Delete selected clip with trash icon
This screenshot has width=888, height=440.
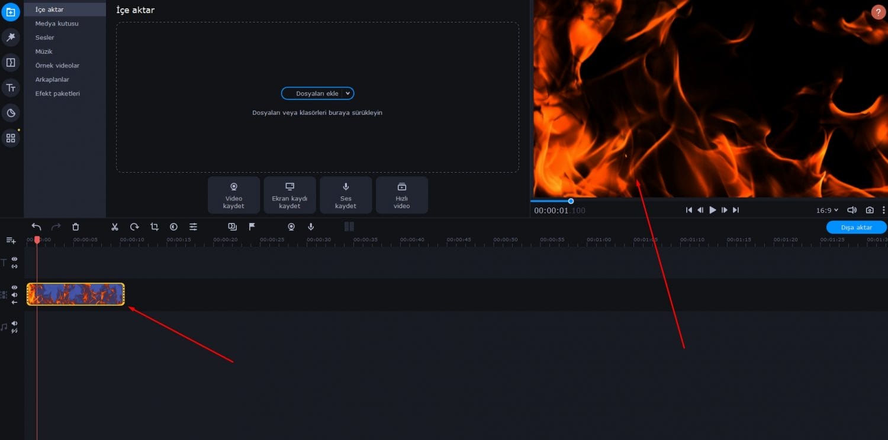(76, 227)
